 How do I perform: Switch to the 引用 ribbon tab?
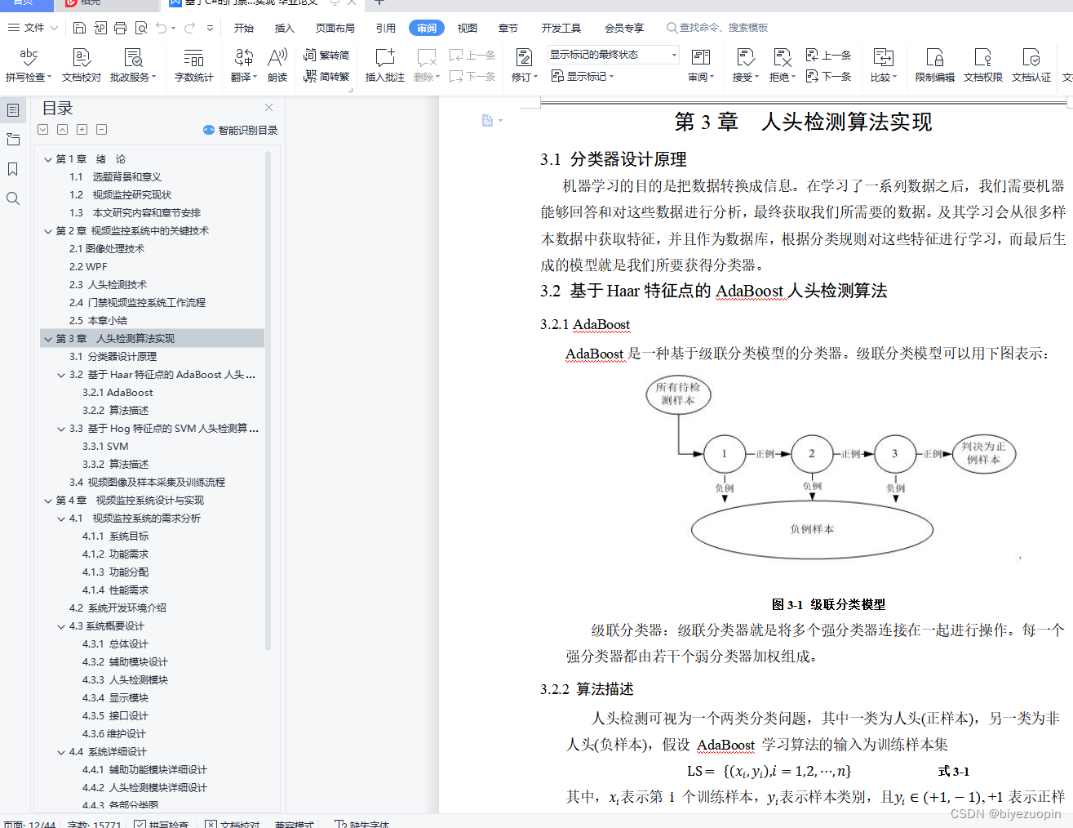click(386, 28)
